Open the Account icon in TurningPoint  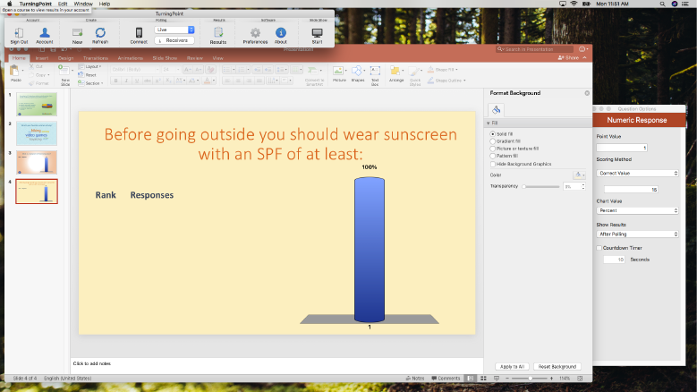point(45,33)
